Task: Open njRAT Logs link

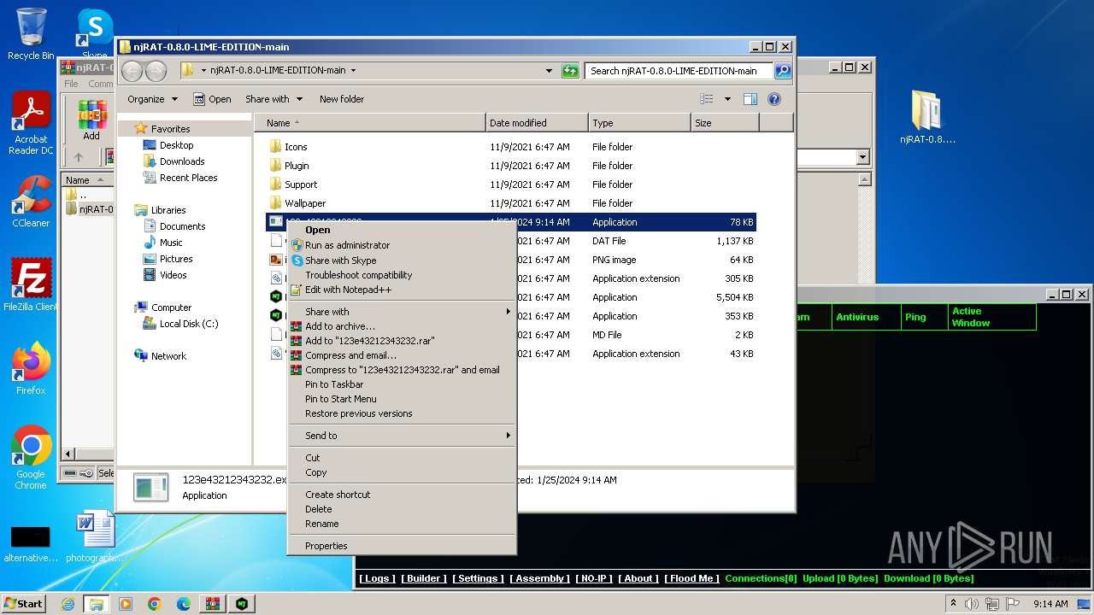Action: (377, 578)
